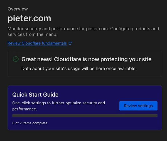Click the one-click settings description text

(x=58, y=103)
